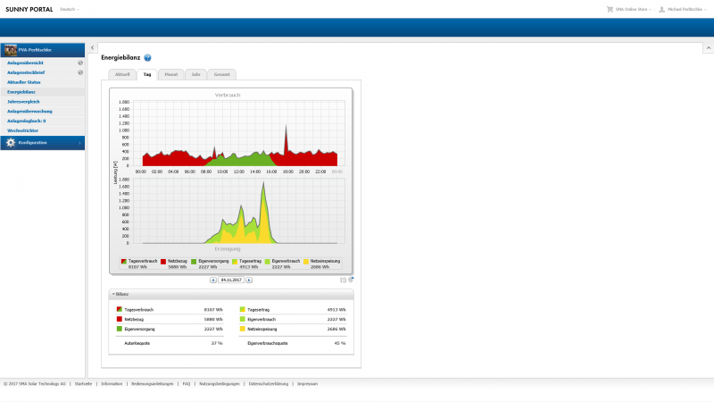Select the Tag tab
Image resolution: width=714 pixels, height=402 pixels.
coord(147,74)
